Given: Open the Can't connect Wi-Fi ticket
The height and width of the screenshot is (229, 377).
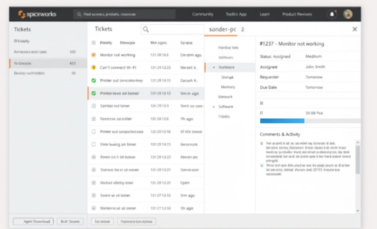Looking at the screenshot, I should pyautogui.click(x=118, y=68).
